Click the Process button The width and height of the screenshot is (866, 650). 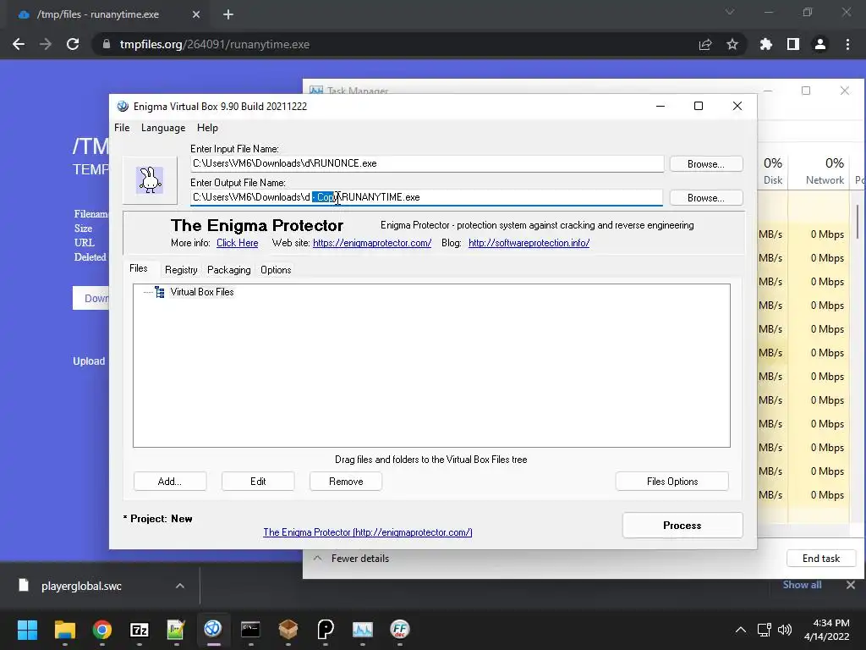coord(682,525)
